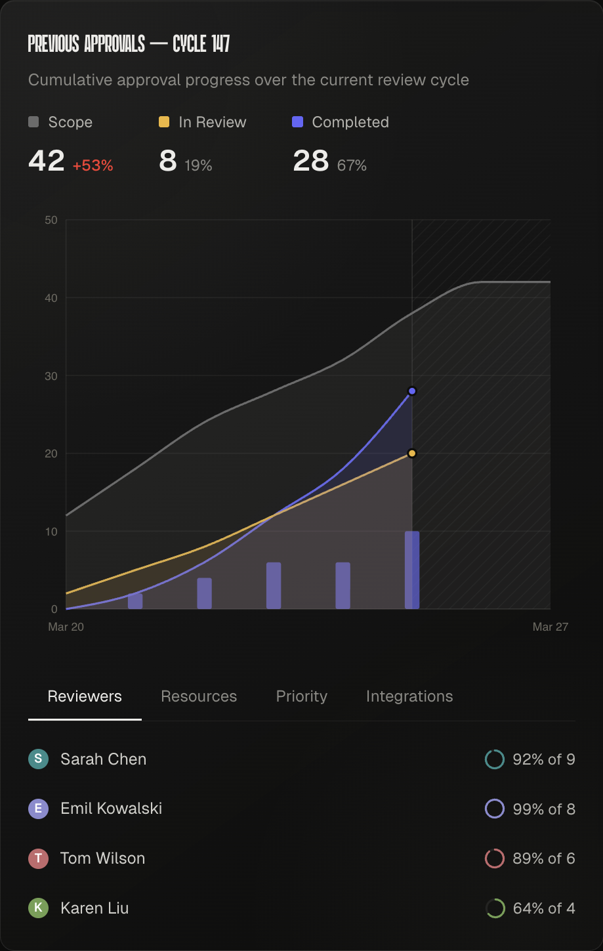The image size is (603, 951).
Task: Click the Emil Kowalski name link
Action: pos(111,809)
